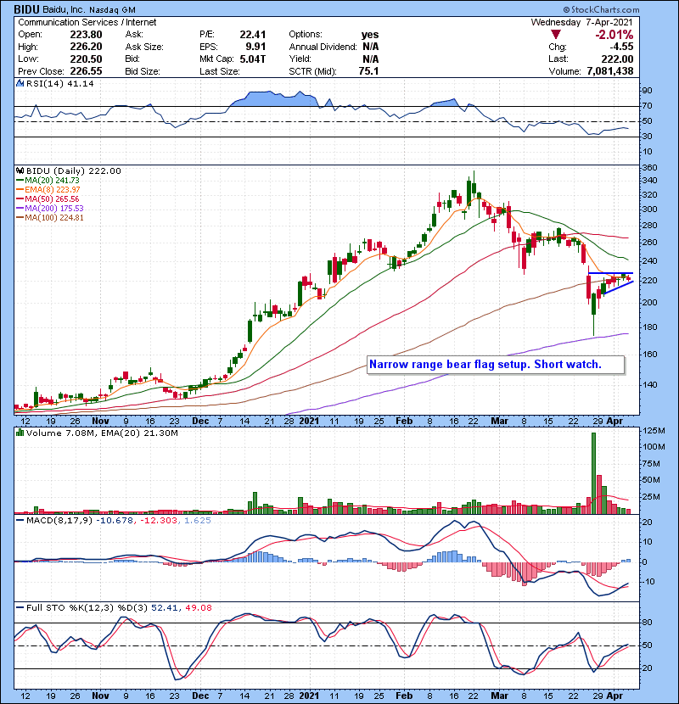The width and height of the screenshot is (679, 704).
Task: Select the BIDU ticker symbol
Action: (x=26, y=9)
